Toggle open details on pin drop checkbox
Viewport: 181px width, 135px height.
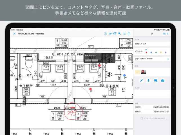pos(142,118)
